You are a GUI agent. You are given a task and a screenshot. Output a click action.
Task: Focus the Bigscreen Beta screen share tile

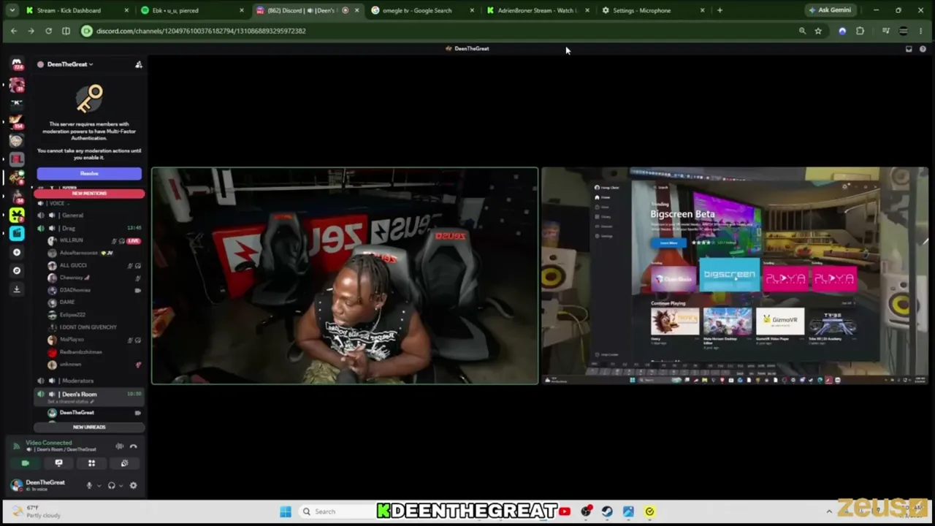pos(735,275)
